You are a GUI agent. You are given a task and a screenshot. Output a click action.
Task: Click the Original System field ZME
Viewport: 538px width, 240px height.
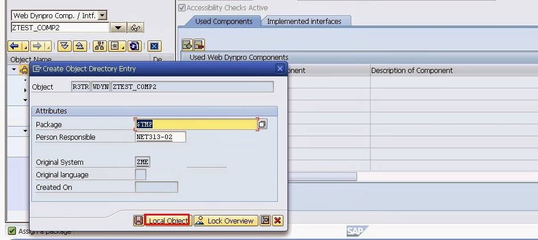[x=142, y=162]
